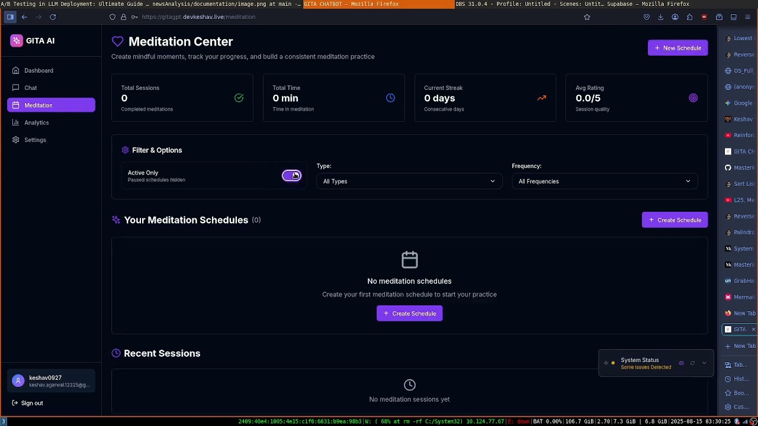Screen dimensions: 758x426
Task: Click the gear icon beside Filter & Options
Action: click(x=125, y=150)
